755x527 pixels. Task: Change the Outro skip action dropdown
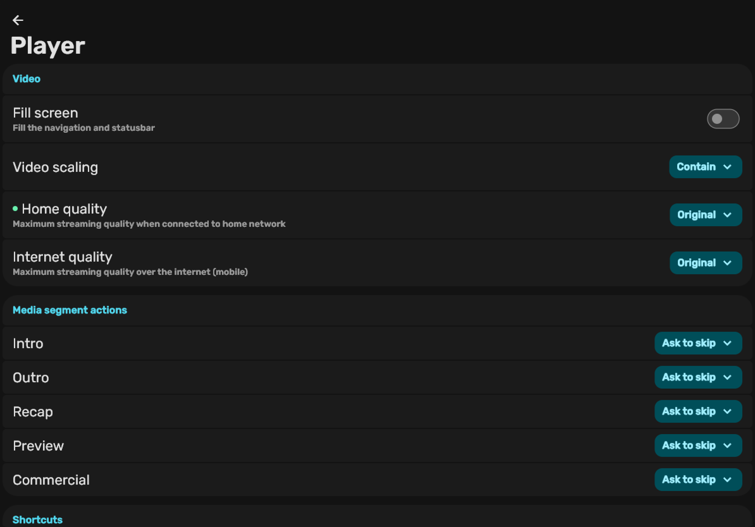[698, 377]
